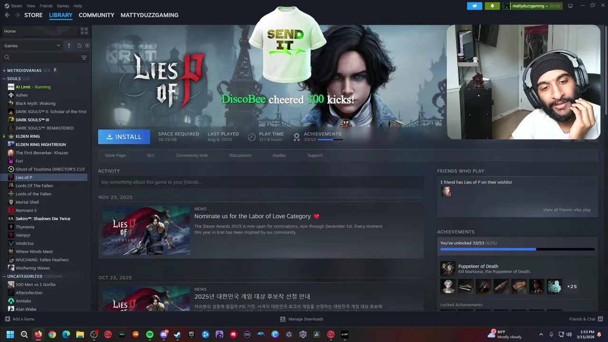
Task: Click the achievements gear icon in game header
Action: click(x=296, y=137)
